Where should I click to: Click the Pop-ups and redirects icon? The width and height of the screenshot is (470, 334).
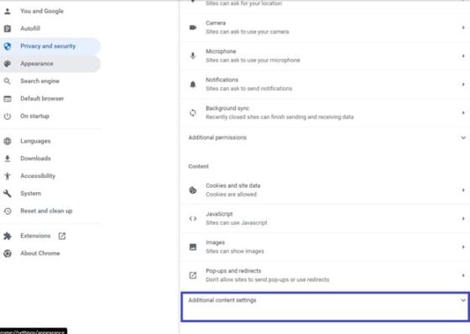click(x=193, y=275)
